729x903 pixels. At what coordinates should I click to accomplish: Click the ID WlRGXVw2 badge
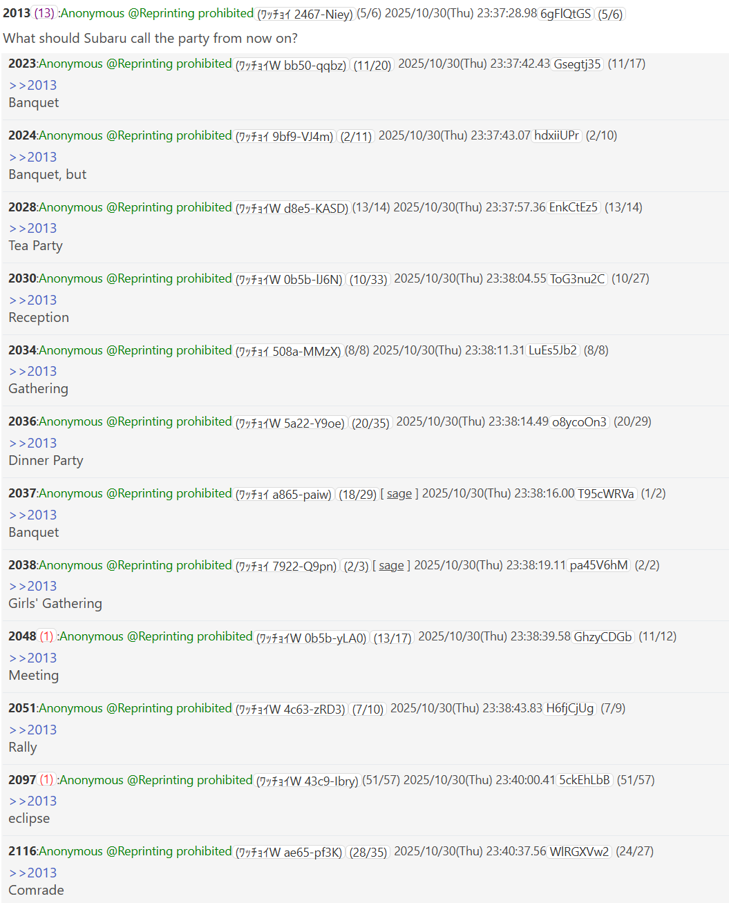pos(579,851)
